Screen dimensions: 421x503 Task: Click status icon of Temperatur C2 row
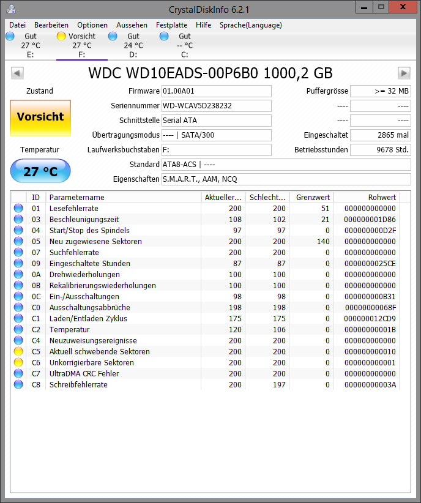click(x=18, y=329)
